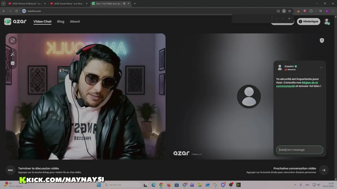Go to previous find result arrow
The width and height of the screenshot is (337, 189).
coord(276,18)
